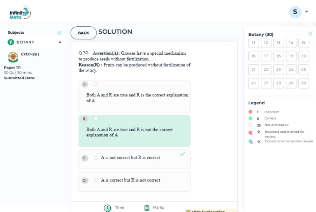Jump to question 30
This screenshot has width=316, height=212.
tap(304, 83)
